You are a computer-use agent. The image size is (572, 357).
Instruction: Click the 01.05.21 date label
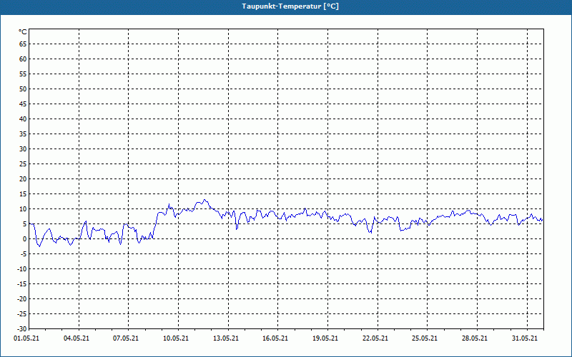click(x=26, y=338)
